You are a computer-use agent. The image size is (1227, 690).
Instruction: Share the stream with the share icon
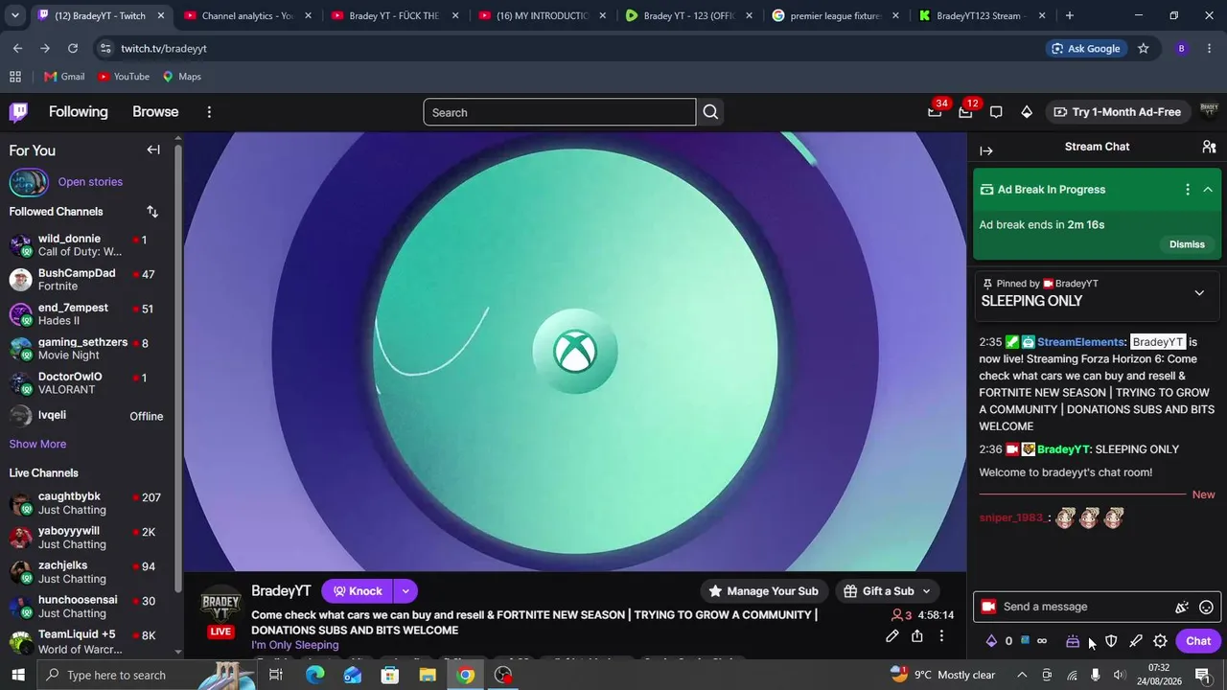tap(917, 636)
